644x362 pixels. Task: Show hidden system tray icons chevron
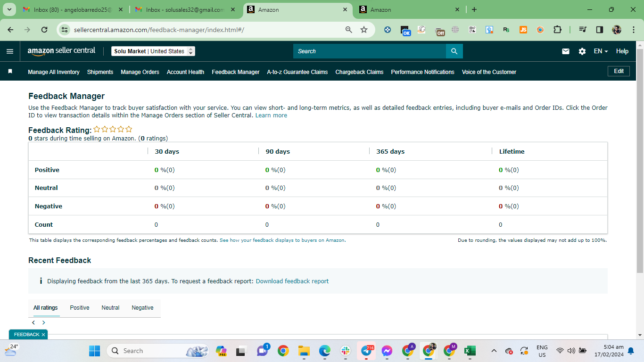(x=494, y=351)
